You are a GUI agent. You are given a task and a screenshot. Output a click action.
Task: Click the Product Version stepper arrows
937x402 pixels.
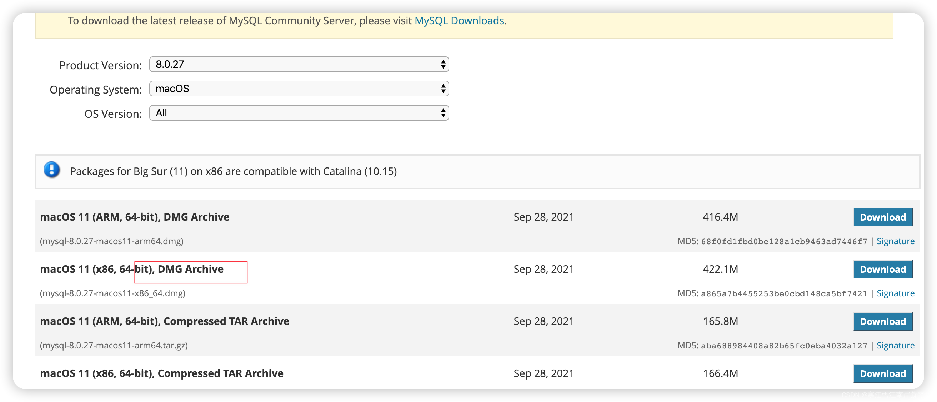tap(443, 64)
